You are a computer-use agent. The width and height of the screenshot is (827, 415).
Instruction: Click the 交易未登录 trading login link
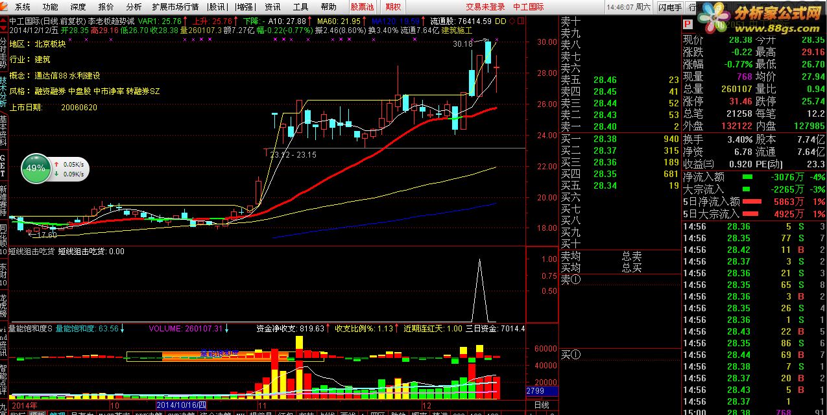pyautogui.click(x=485, y=7)
